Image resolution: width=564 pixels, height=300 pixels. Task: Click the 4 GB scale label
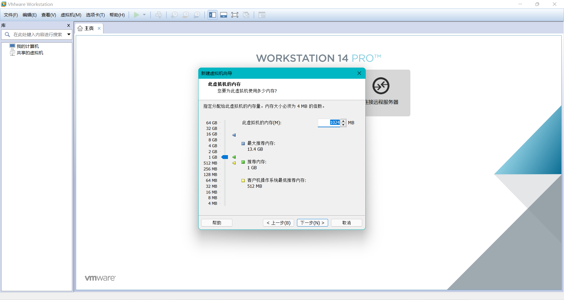(213, 146)
